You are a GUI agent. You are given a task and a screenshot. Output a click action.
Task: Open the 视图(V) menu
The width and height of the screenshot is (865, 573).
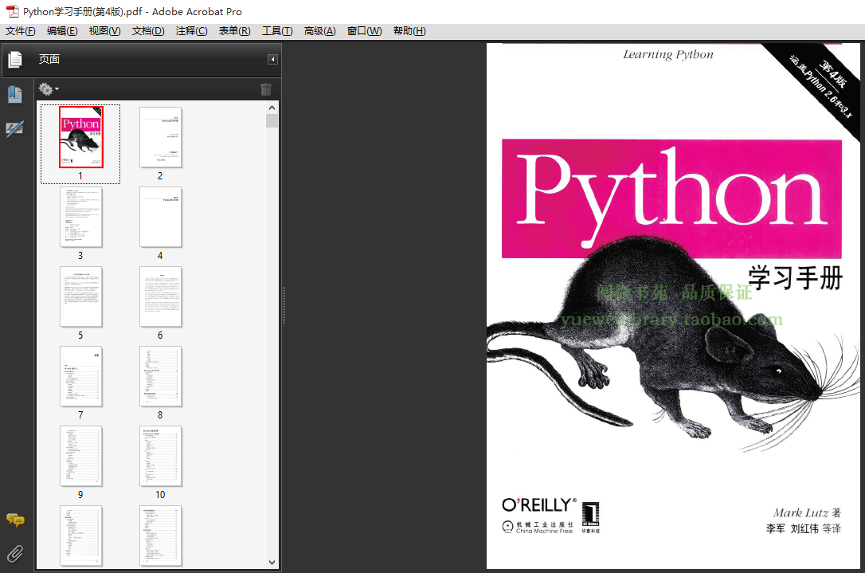[x=104, y=31]
